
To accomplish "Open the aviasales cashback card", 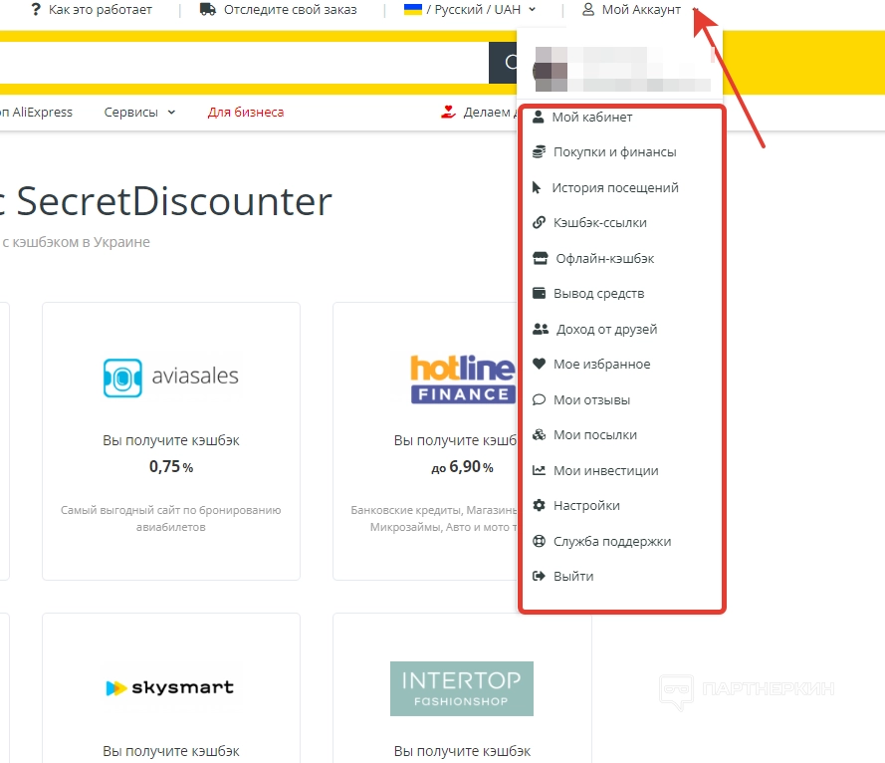I will coord(171,441).
